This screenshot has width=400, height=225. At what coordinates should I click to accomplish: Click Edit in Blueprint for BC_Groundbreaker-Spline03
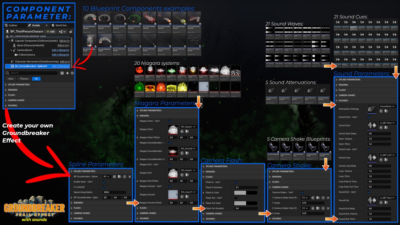pyautogui.click(x=61, y=66)
